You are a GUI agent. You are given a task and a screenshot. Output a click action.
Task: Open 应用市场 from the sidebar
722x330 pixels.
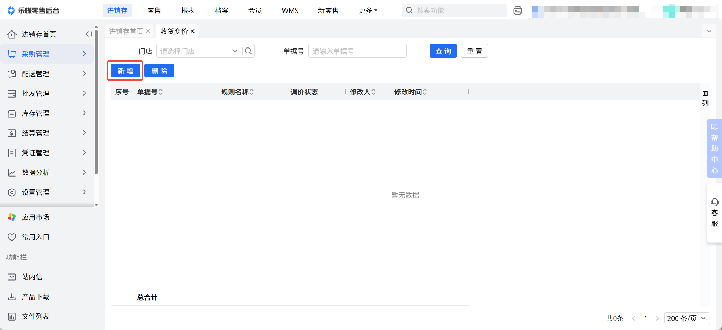coord(35,217)
